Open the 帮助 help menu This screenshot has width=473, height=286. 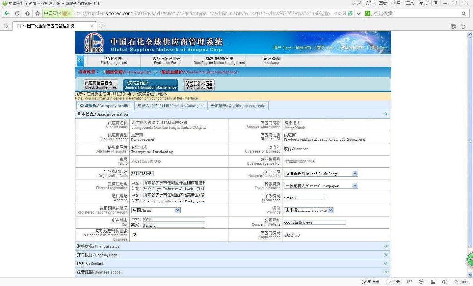[x=423, y=3]
